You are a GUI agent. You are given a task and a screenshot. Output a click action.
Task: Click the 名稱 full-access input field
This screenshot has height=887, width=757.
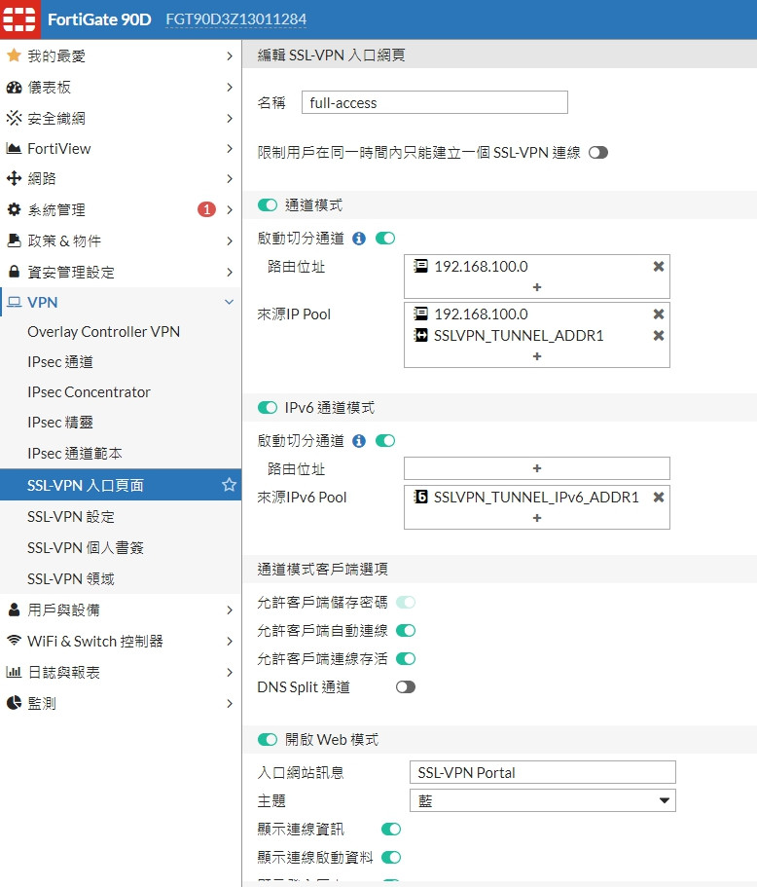click(x=435, y=102)
